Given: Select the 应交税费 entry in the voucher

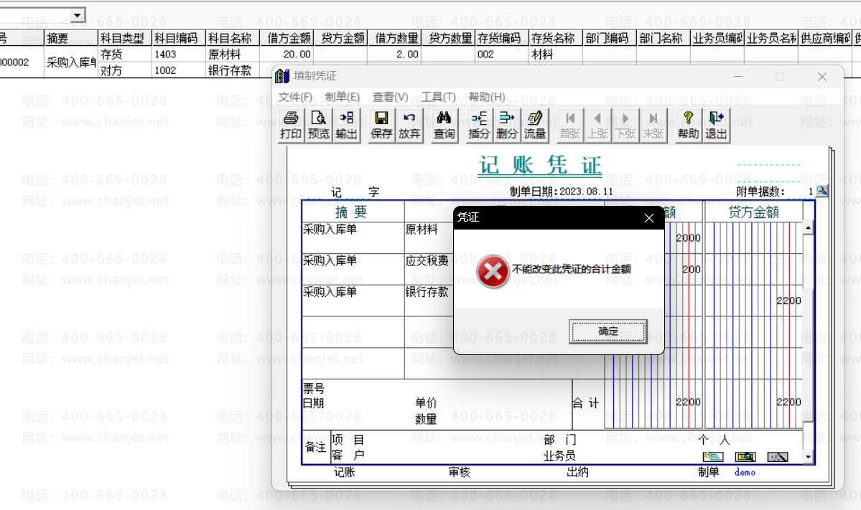Looking at the screenshot, I should (427, 260).
